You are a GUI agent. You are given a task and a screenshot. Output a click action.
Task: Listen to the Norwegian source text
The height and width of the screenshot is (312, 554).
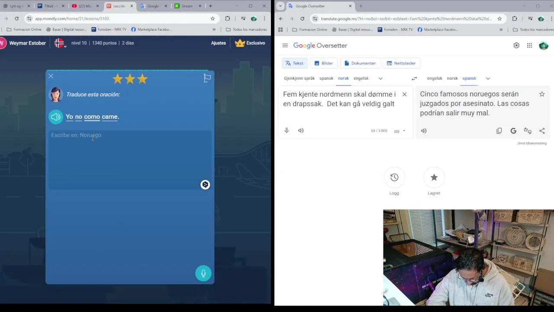[x=301, y=130]
